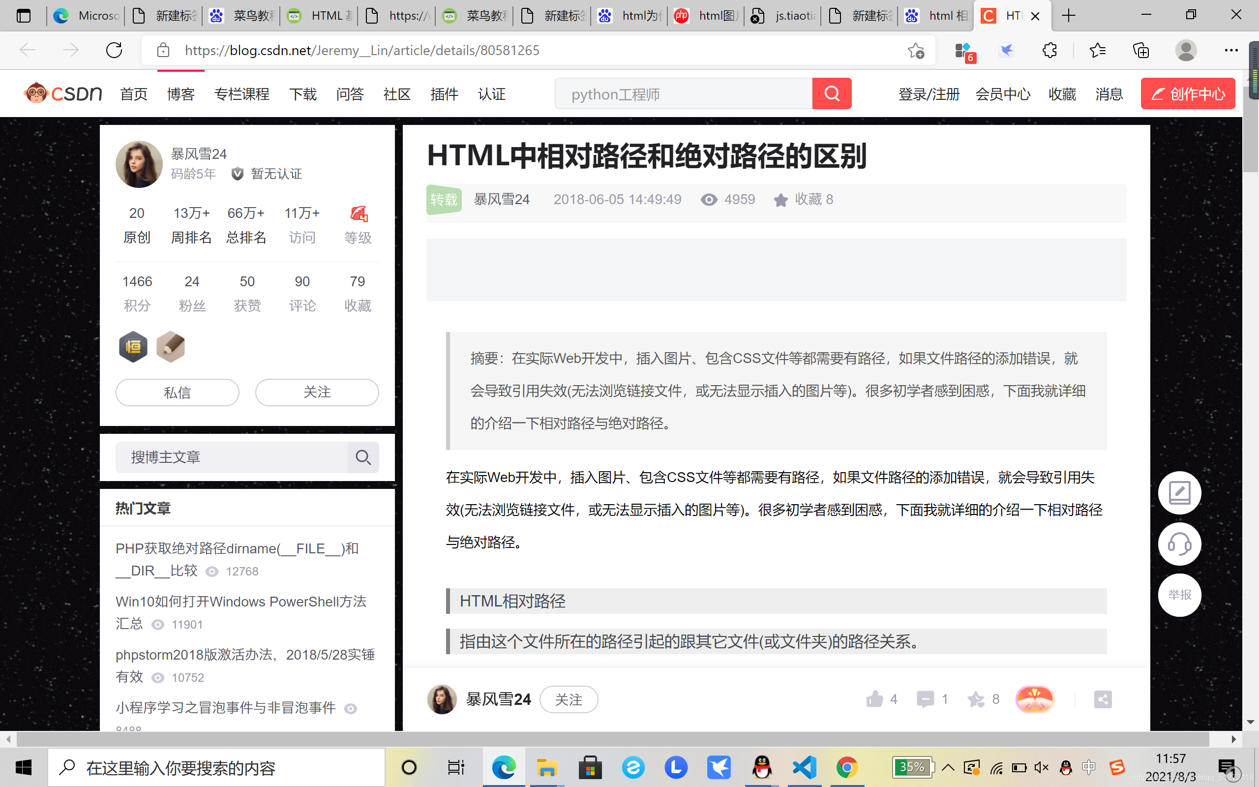Open File Explorer from taskbar
The height and width of the screenshot is (787, 1259).
click(x=547, y=767)
